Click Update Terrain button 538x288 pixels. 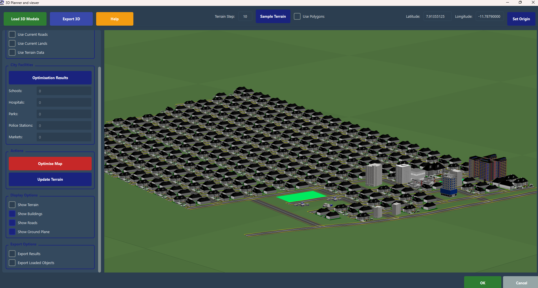tap(50, 179)
